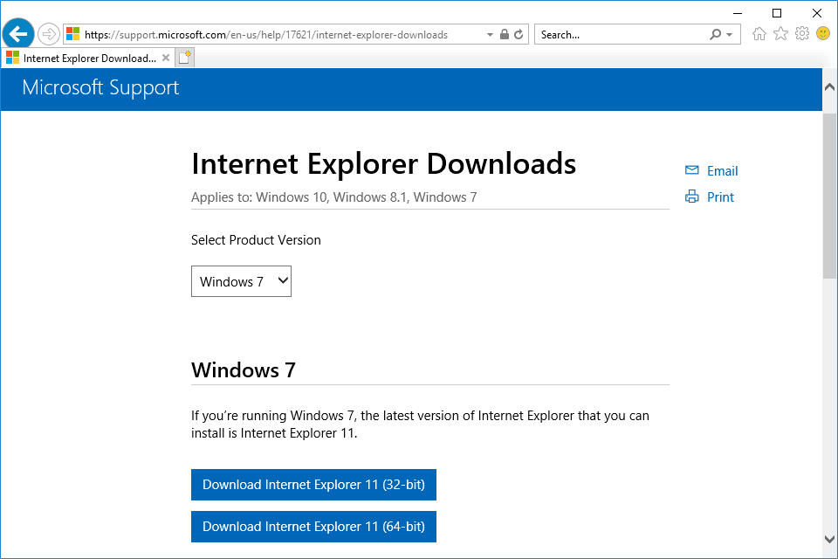The width and height of the screenshot is (838, 559).
Task: Expand the address bar autocomplete dropdown arrow
Action: (x=490, y=35)
